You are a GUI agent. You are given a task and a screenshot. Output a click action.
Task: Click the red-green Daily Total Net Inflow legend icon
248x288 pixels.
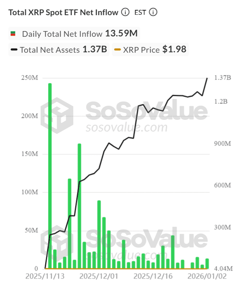[x=13, y=34]
